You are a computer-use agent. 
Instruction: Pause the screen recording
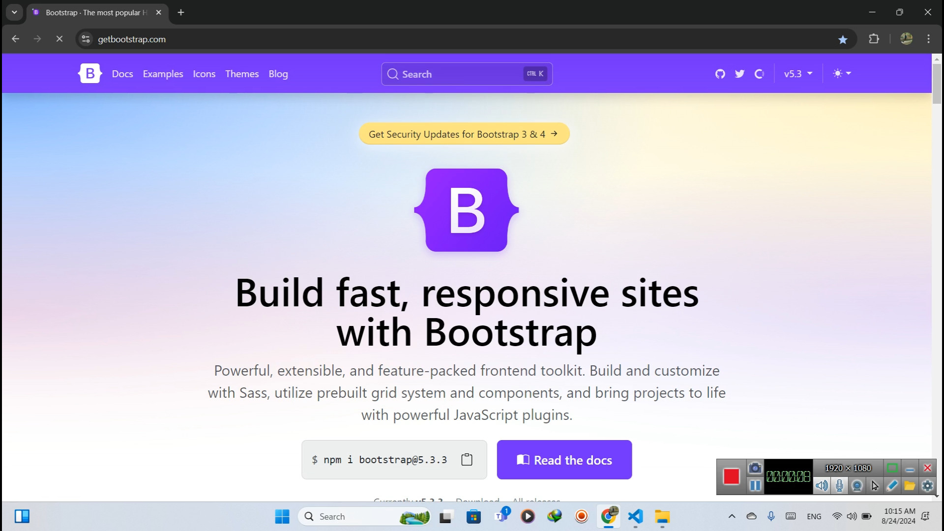[x=755, y=486]
